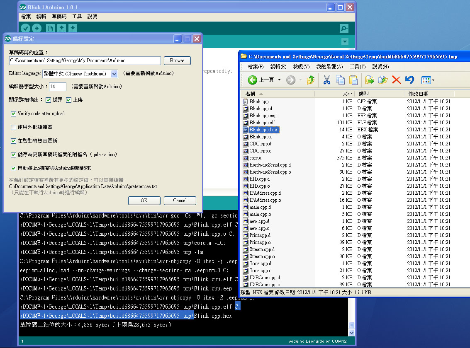This screenshot has height=348, width=470.
Task: Toggle the .pde to .ino extension update checkbox
Action: tap(13, 155)
